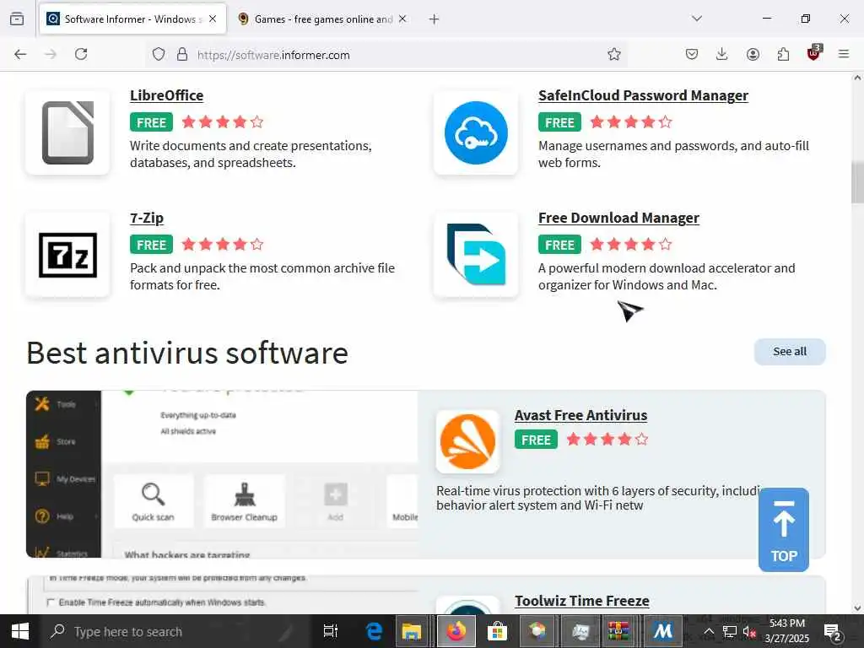Open the Firefox View icon
Viewport: 864px width, 648px height.
coord(17,19)
